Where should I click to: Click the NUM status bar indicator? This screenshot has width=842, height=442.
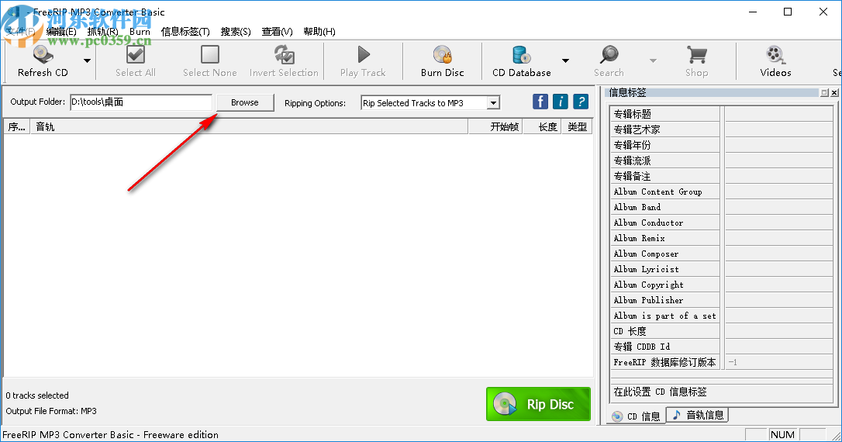tap(782, 434)
